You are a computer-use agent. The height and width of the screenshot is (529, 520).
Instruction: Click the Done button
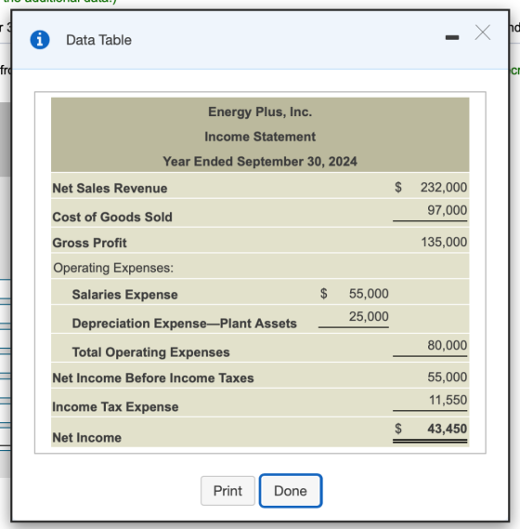(291, 491)
